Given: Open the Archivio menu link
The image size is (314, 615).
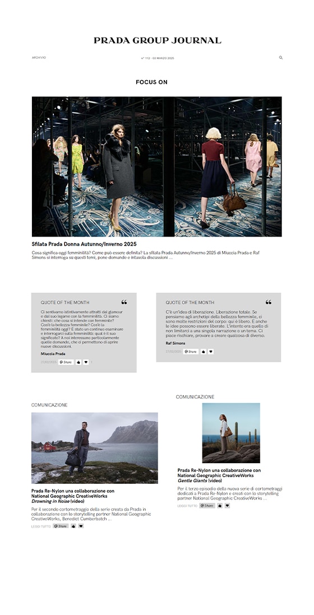Looking at the screenshot, I should 39,58.
